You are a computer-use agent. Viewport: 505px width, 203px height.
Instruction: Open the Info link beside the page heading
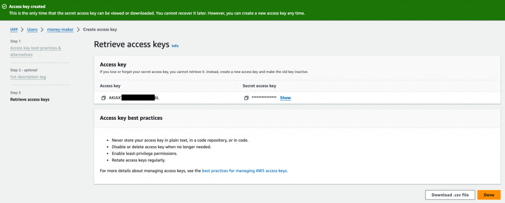pyautogui.click(x=175, y=46)
